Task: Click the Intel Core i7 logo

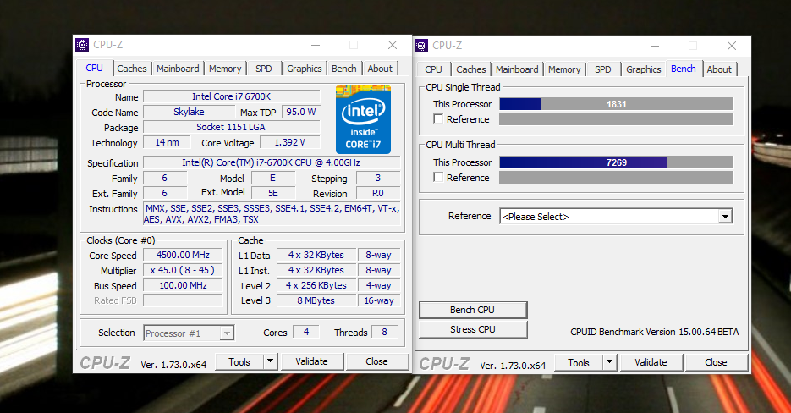Action: [363, 119]
